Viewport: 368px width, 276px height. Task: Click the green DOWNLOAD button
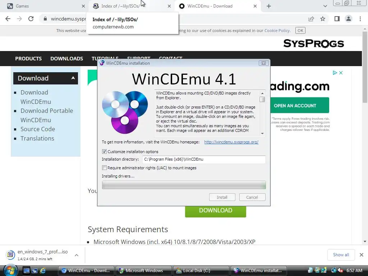[x=216, y=211]
